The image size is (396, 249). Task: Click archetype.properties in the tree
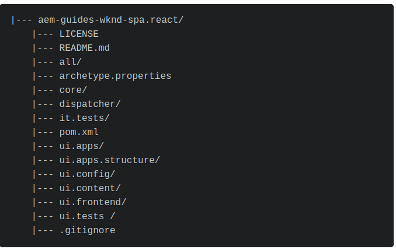click(115, 76)
